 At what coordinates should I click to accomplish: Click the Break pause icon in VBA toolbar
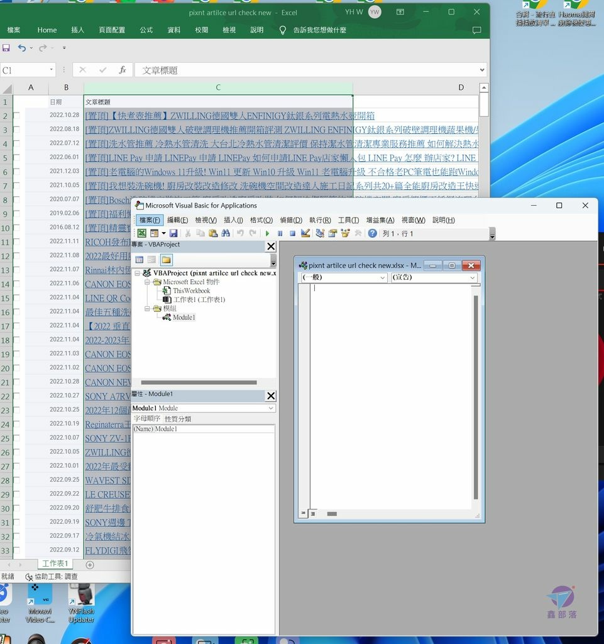(x=280, y=233)
